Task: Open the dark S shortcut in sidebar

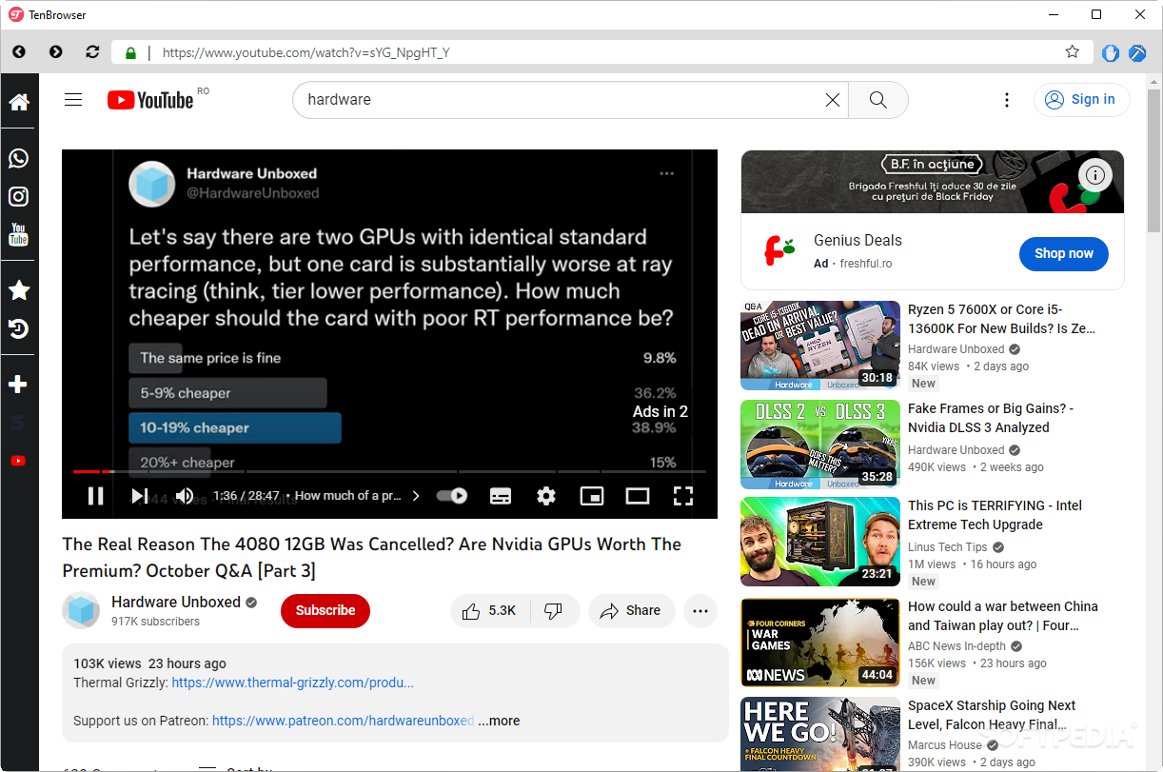Action: coord(18,423)
